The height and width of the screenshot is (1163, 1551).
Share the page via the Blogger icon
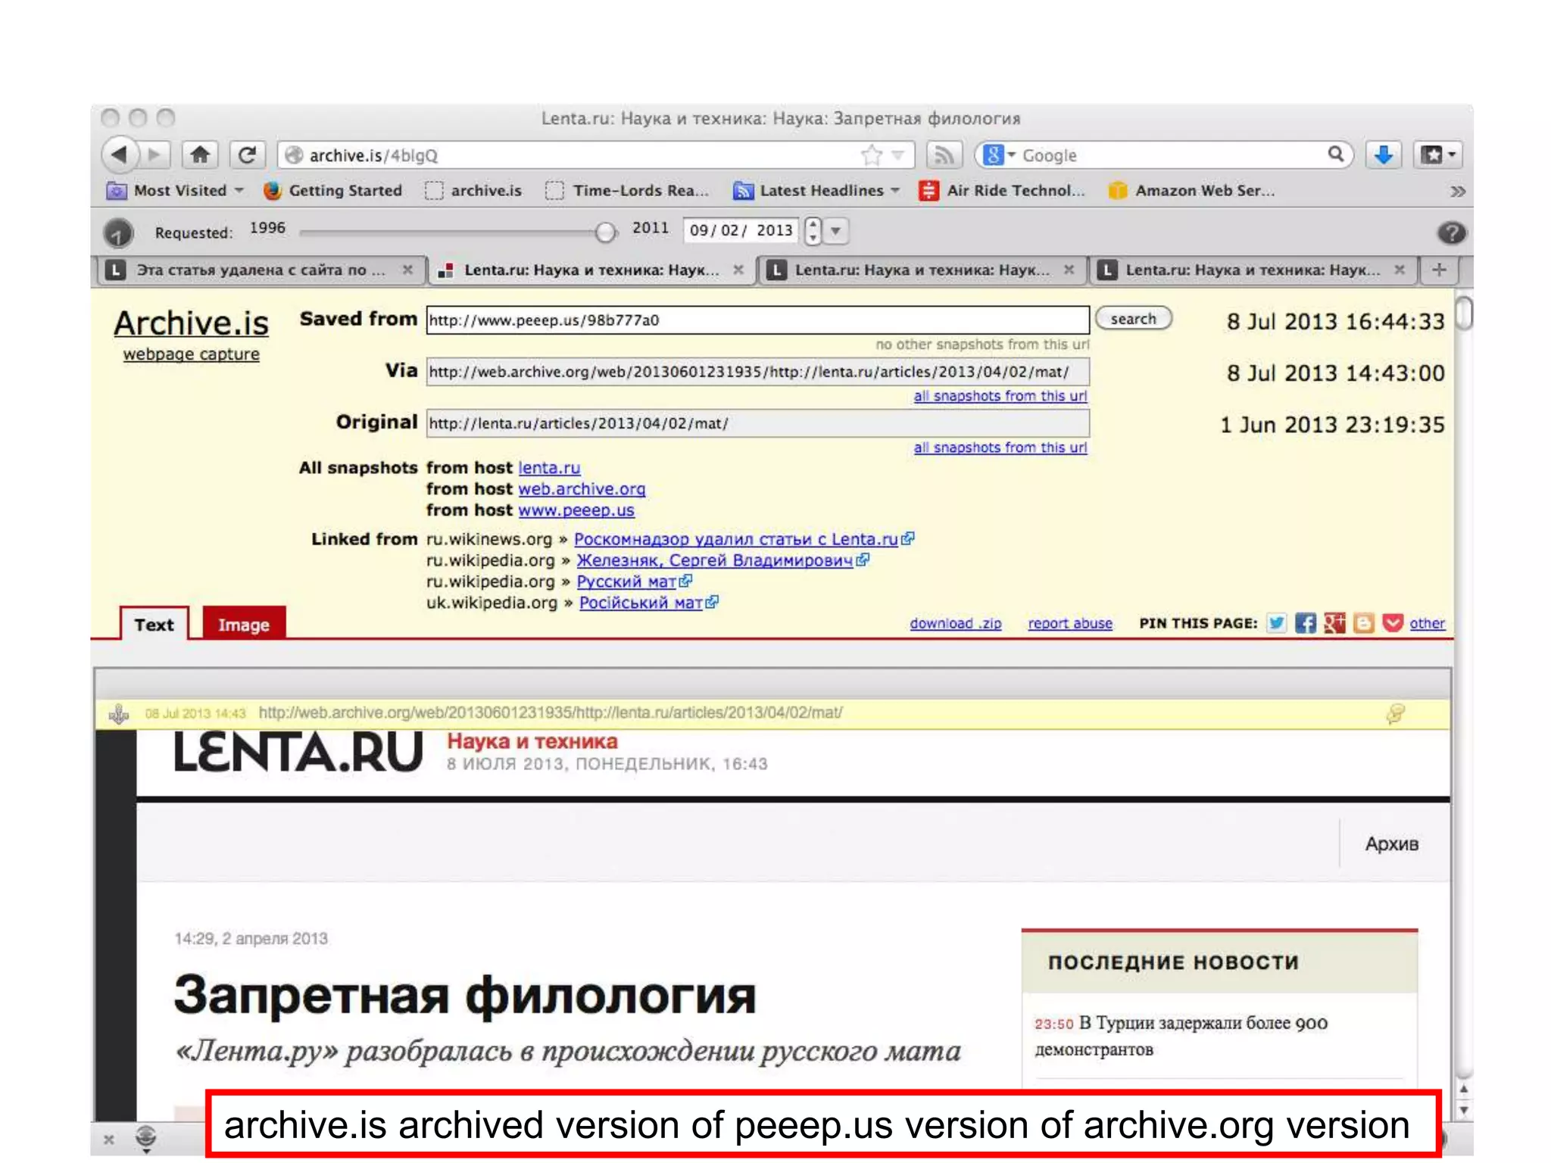pyautogui.click(x=1363, y=622)
